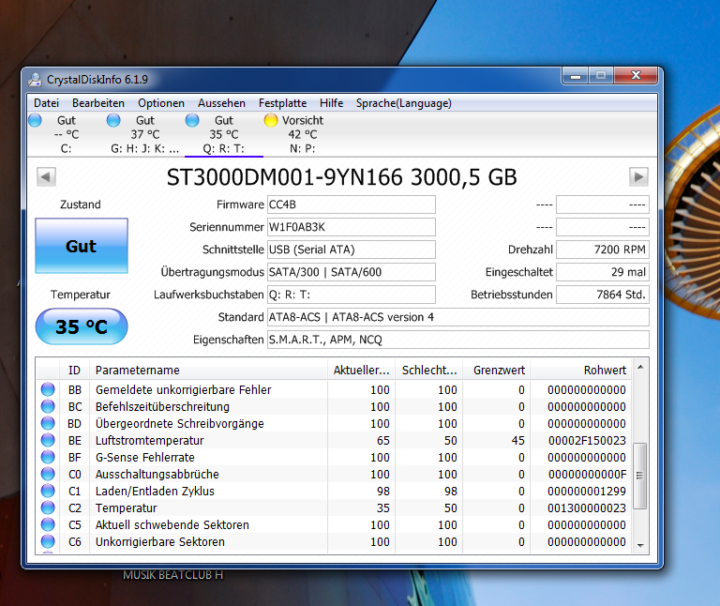Screen dimensions: 720x606
Task: Click the Seriennummer field W1F0AB3K
Action: pyautogui.click(x=352, y=227)
